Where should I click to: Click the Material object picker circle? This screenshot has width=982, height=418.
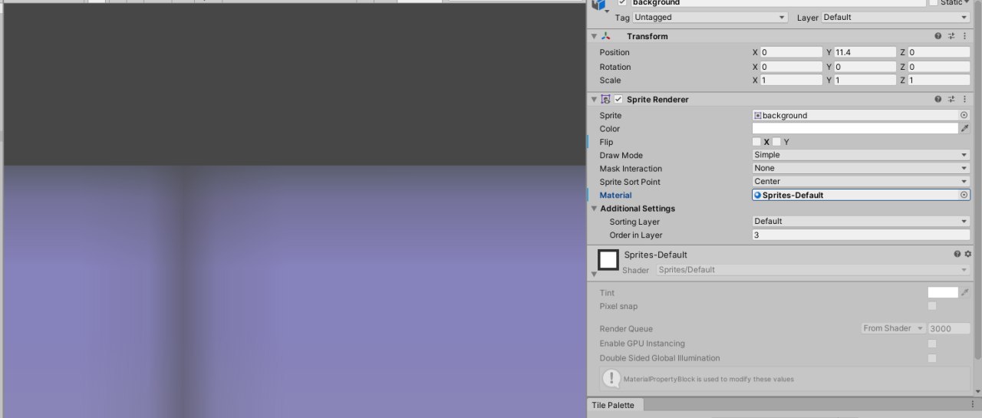pos(964,195)
